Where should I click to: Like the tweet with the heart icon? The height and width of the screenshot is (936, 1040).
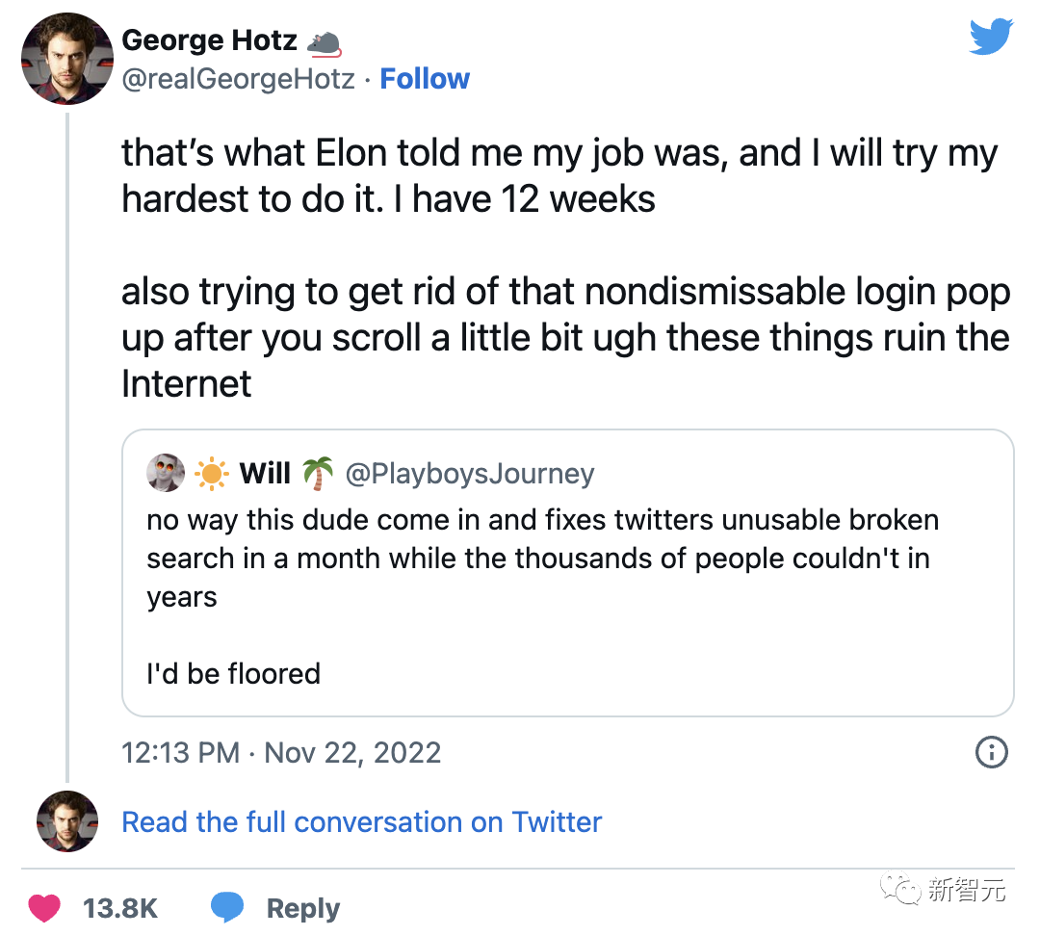point(44,908)
